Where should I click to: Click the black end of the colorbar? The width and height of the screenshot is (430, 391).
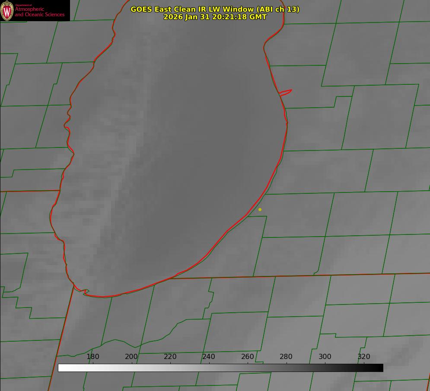coord(380,368)
